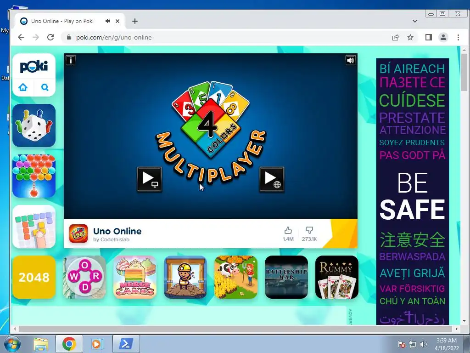Screen dimensions: 470x353
Task: Expand the tab search dropdown arrow
Action: click(415, 21)
